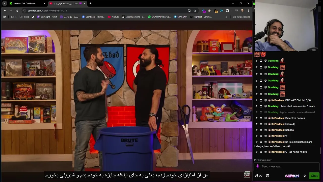Click the purple microphone icon in chat input
The width and height of the screenshot is (323, 182).
(258, 166)
